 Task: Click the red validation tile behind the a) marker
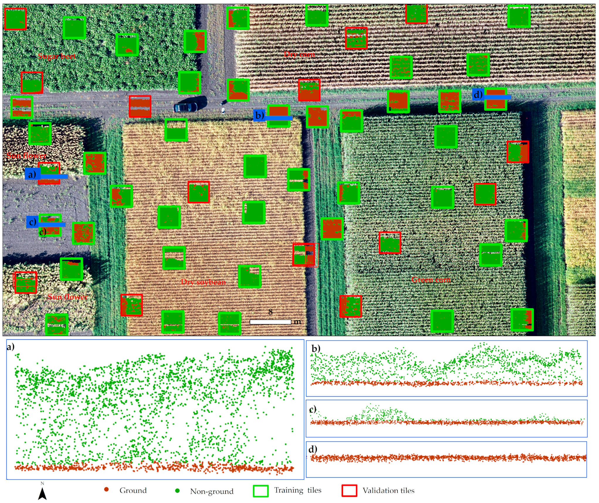[49, 173]
